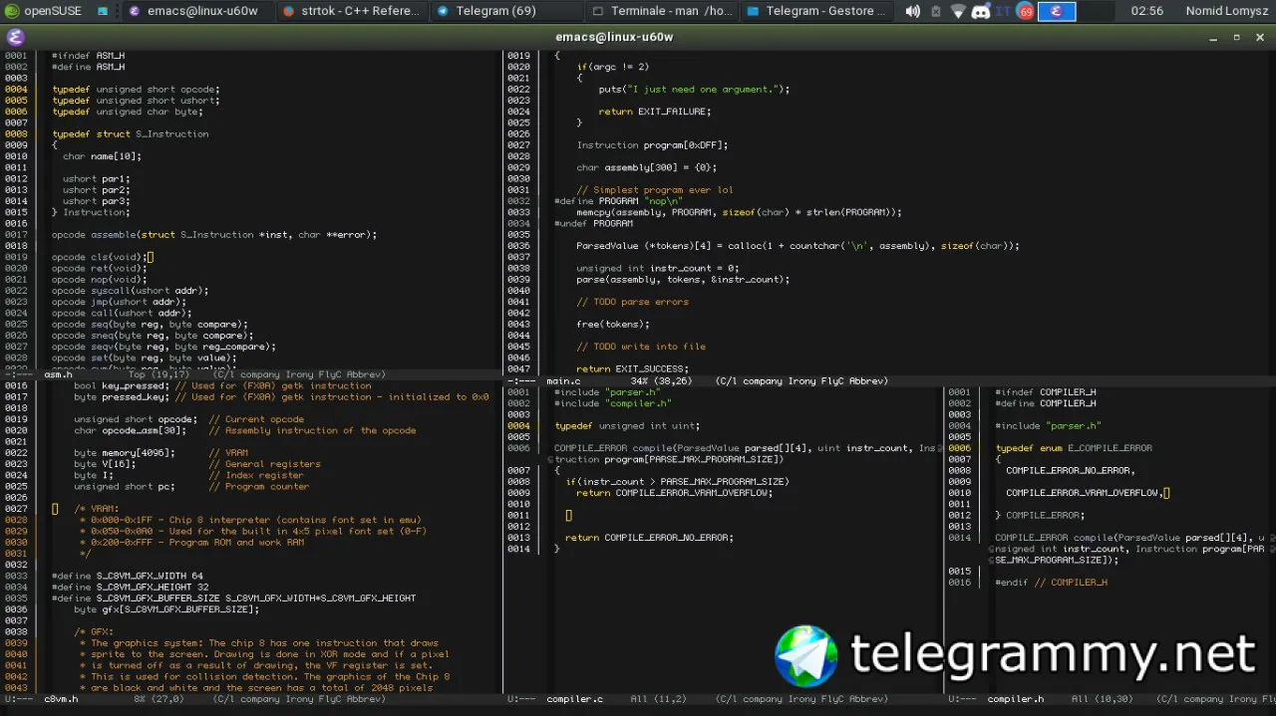The image size is (1276, 716).
Task: Click 'opcode syscall(ushort addr);' line
Action: click(131, 291)
